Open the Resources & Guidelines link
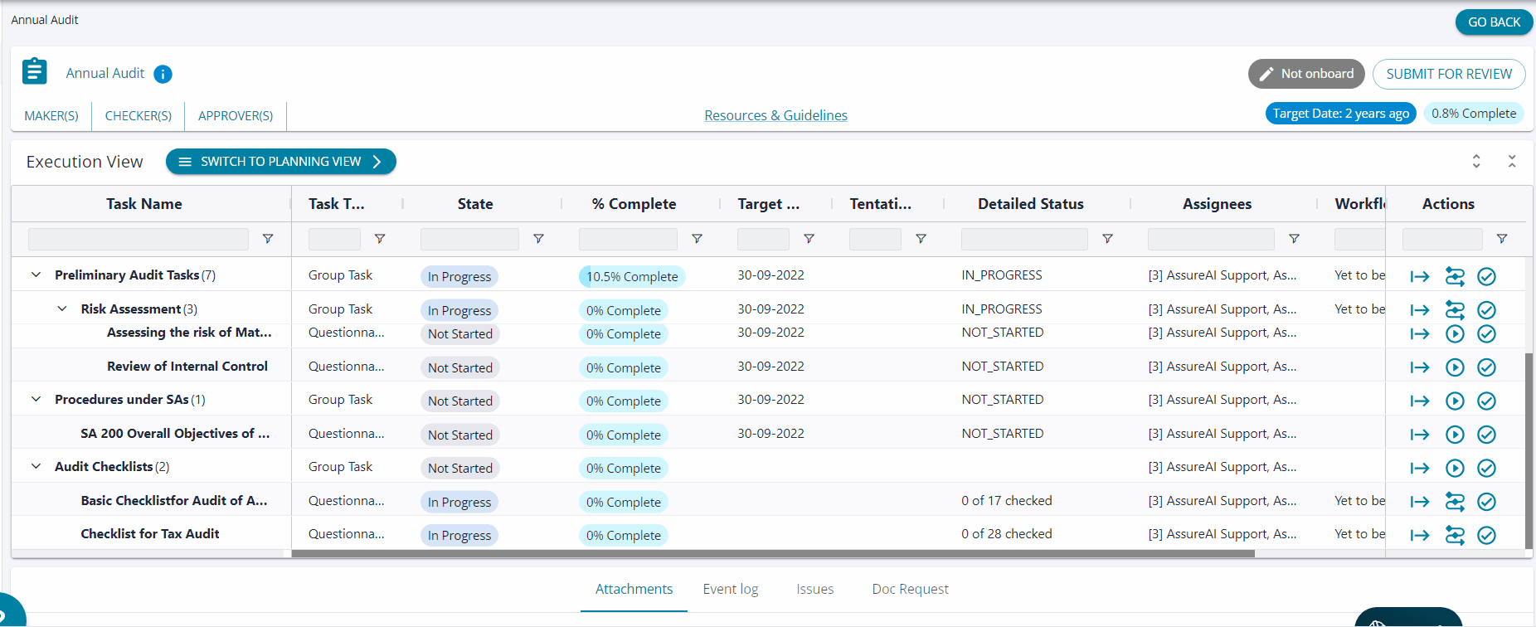Image resolution: width=1536 pixels, height=627 pixels. 775,116
